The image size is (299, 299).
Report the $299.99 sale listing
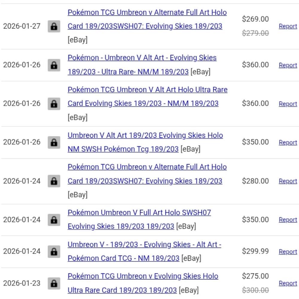pos(288,252)
